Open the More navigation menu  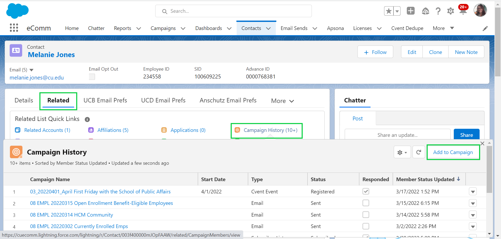(443, 28)
